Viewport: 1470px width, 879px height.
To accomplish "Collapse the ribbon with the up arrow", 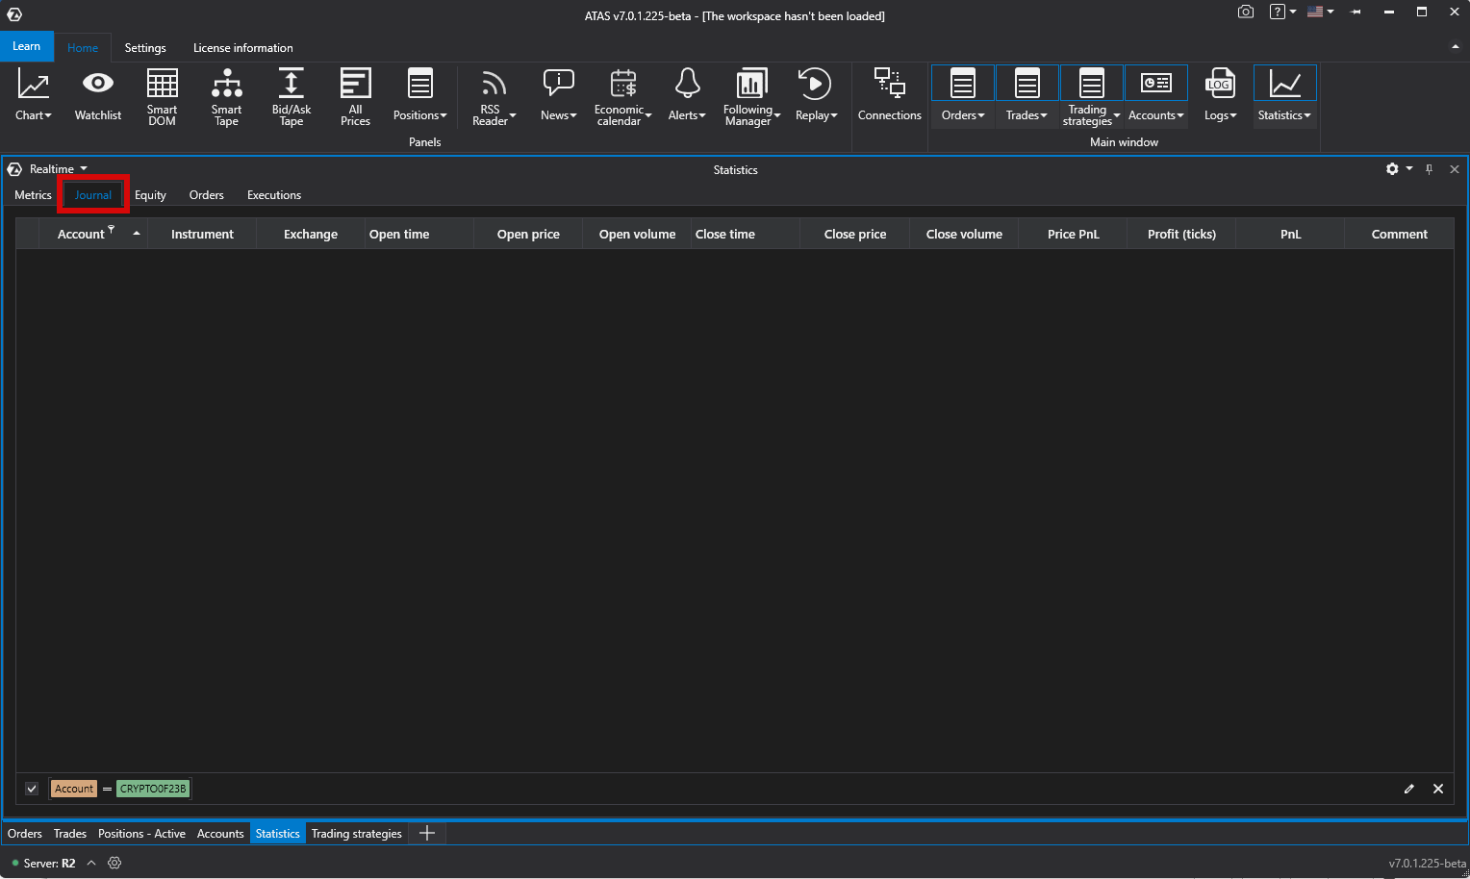I will coord(1455,46).
